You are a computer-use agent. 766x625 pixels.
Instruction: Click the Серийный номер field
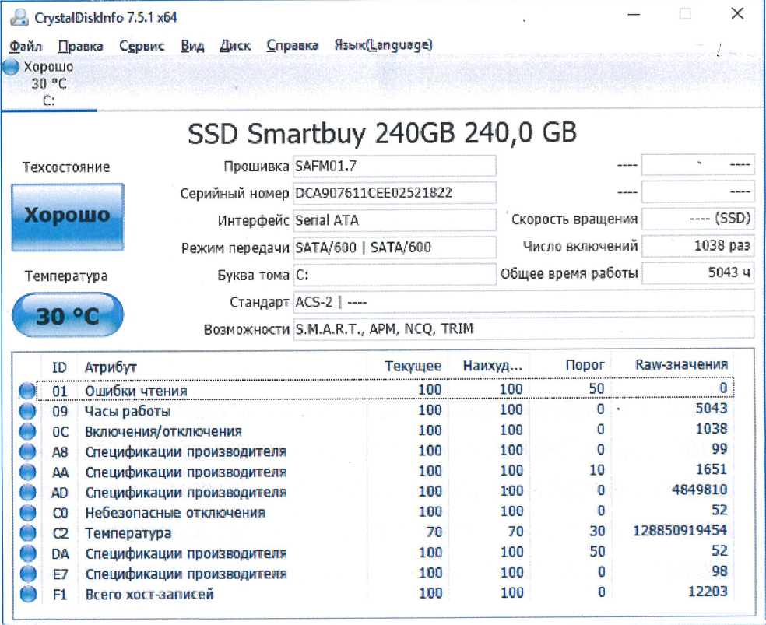394,193
